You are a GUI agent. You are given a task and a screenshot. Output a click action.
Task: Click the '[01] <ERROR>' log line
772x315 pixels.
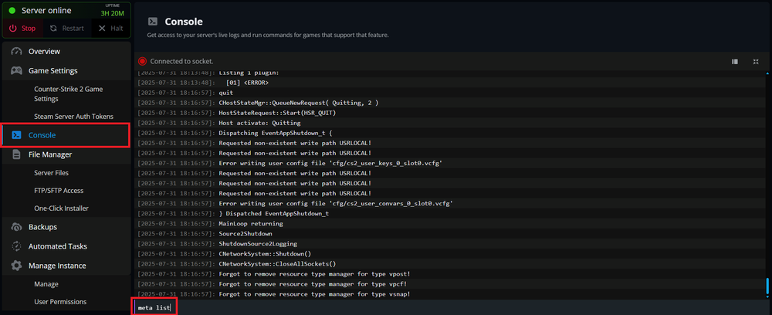pos(247,82)
